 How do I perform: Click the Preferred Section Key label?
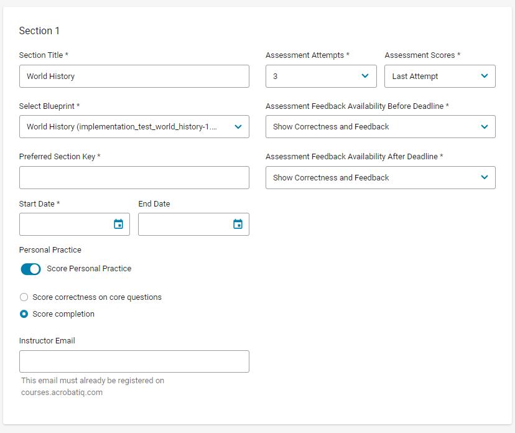tap(60, 156)
